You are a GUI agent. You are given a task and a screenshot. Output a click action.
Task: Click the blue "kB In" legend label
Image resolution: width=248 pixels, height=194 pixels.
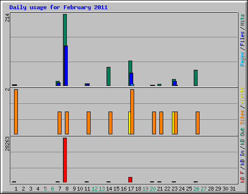[x=242, y=158]
